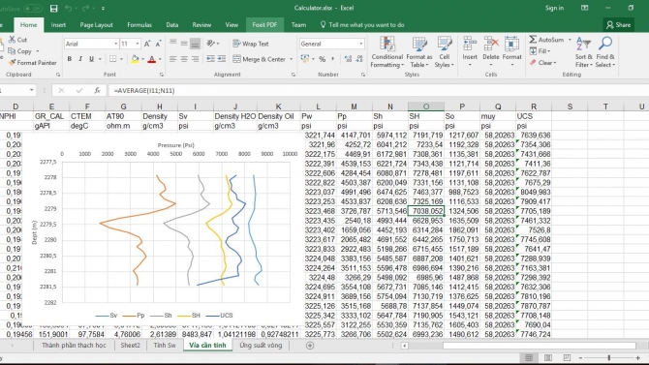The height and width of the screenshot is (365, 649).
Task: Click the Sign in link
Action: 554,8
